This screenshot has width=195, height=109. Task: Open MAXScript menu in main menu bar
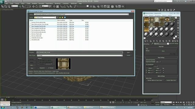coord(74,3)
